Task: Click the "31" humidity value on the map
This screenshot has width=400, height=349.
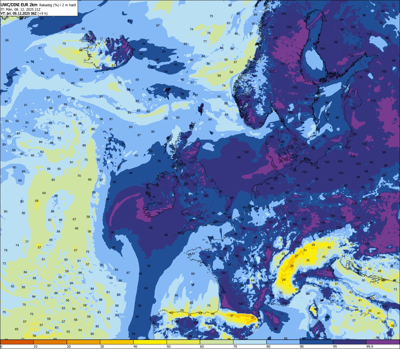Action: click(305, 250)
